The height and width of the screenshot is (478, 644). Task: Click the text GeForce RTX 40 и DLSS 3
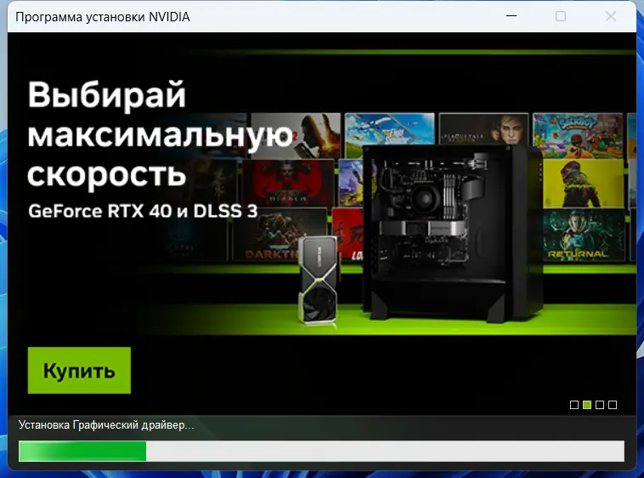click(143, 211)
